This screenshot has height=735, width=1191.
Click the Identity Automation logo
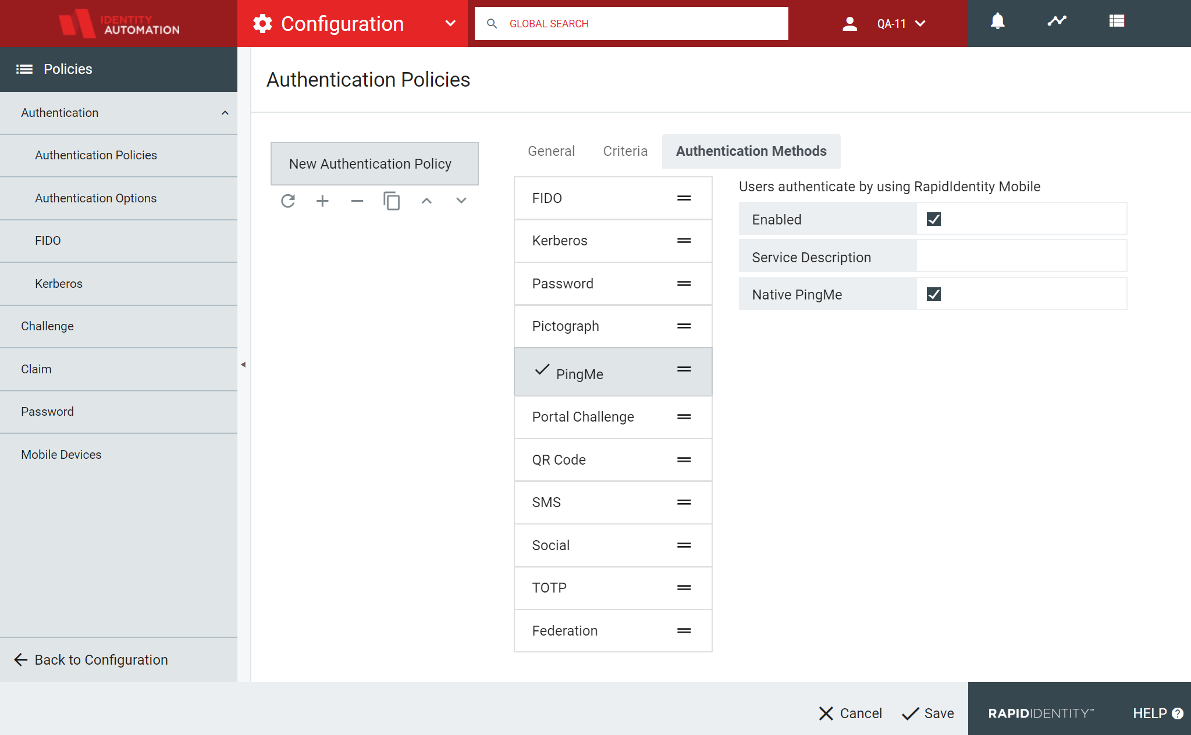[x=119, y=24]
